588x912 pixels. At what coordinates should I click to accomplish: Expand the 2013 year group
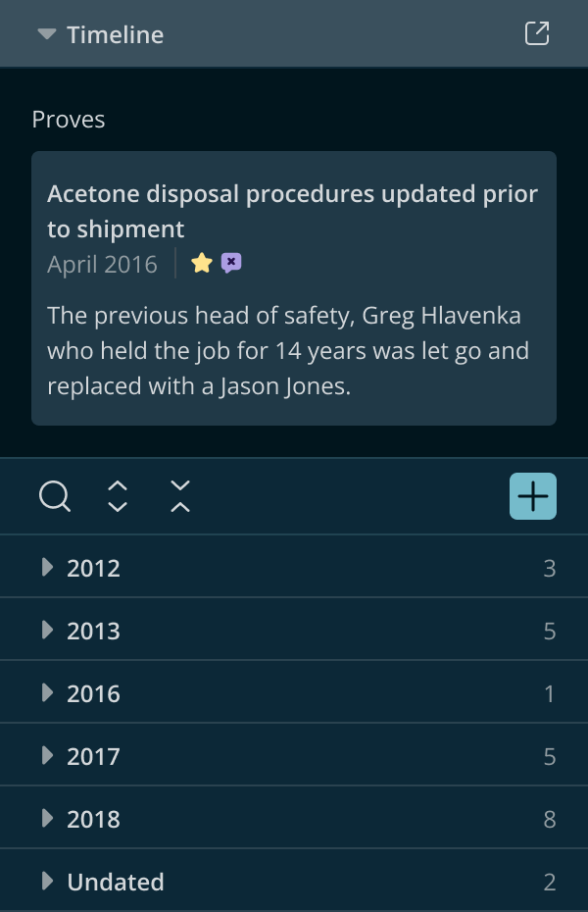coord(294,630)
